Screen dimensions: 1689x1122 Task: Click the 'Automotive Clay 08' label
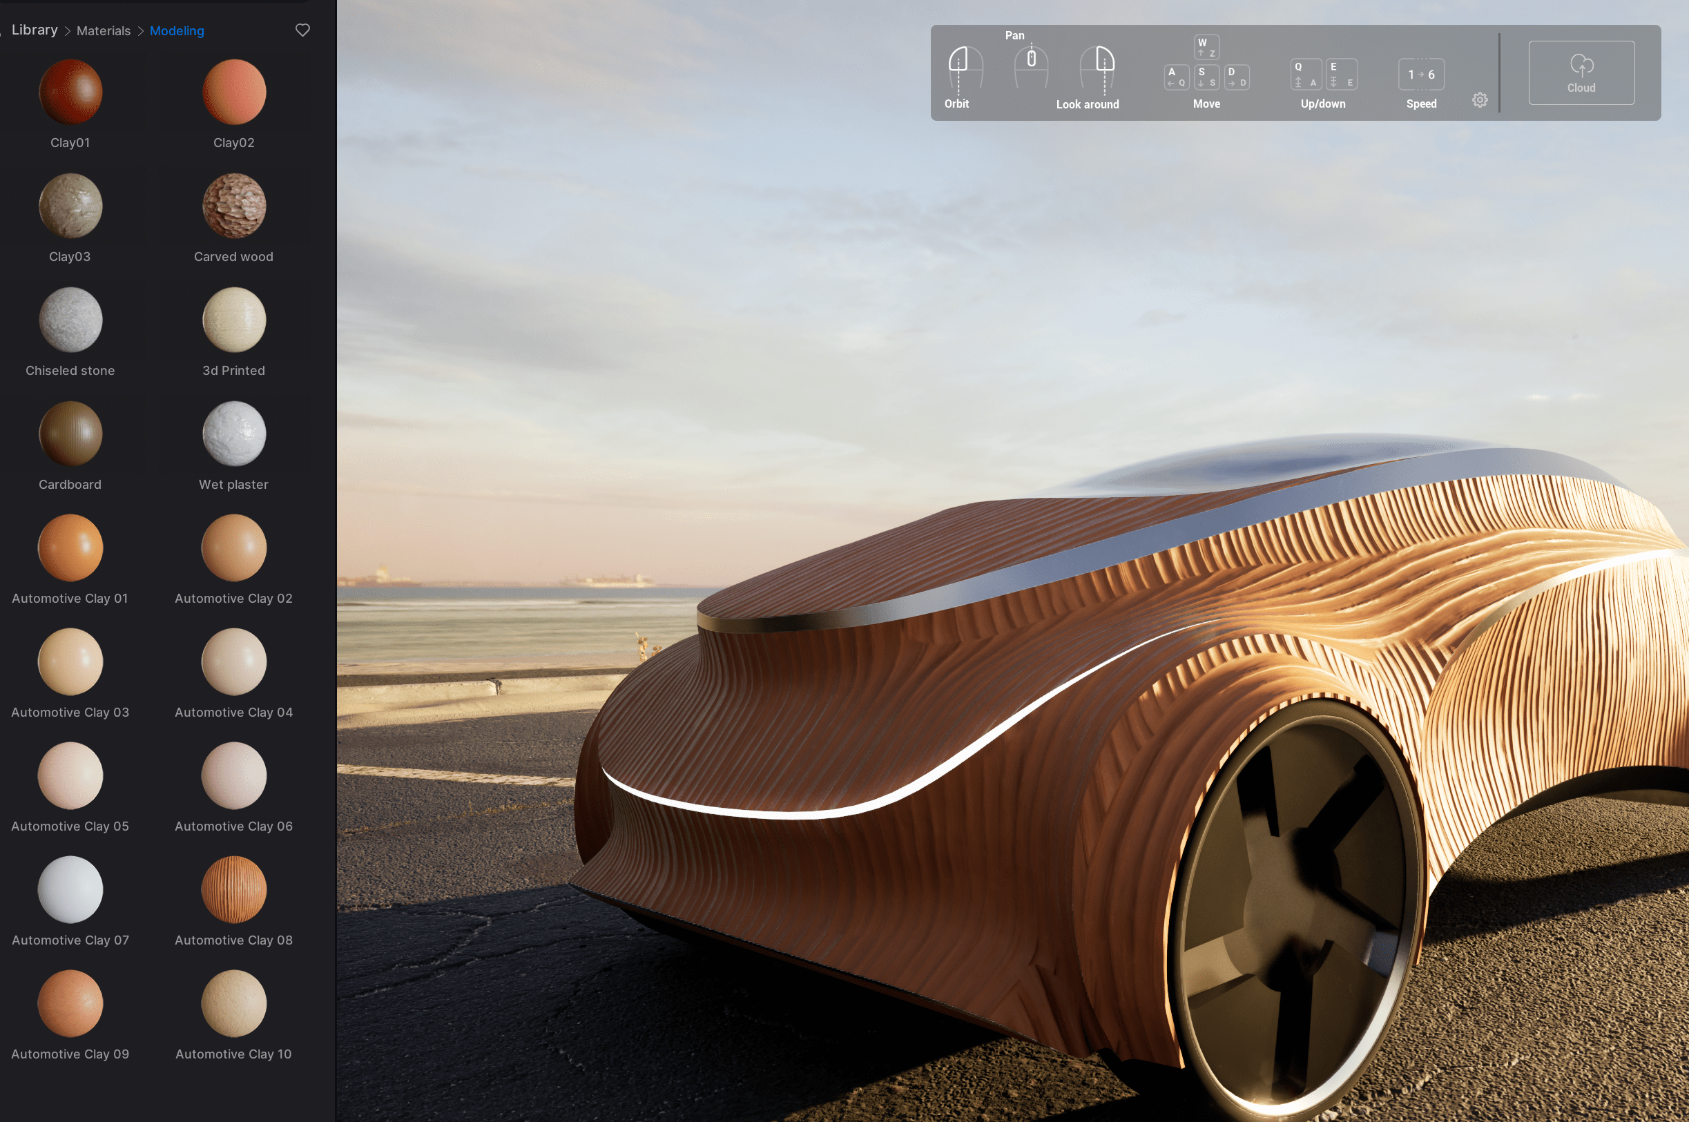[233, 940]
